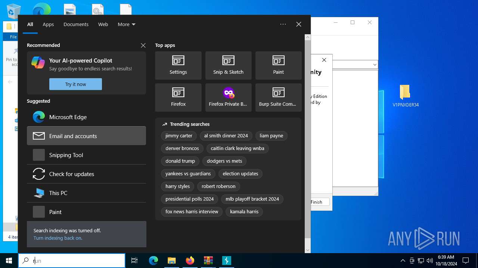This screenshot has height=268, width=478.
Task: Search trending election updates
Action: click(240, 173)
